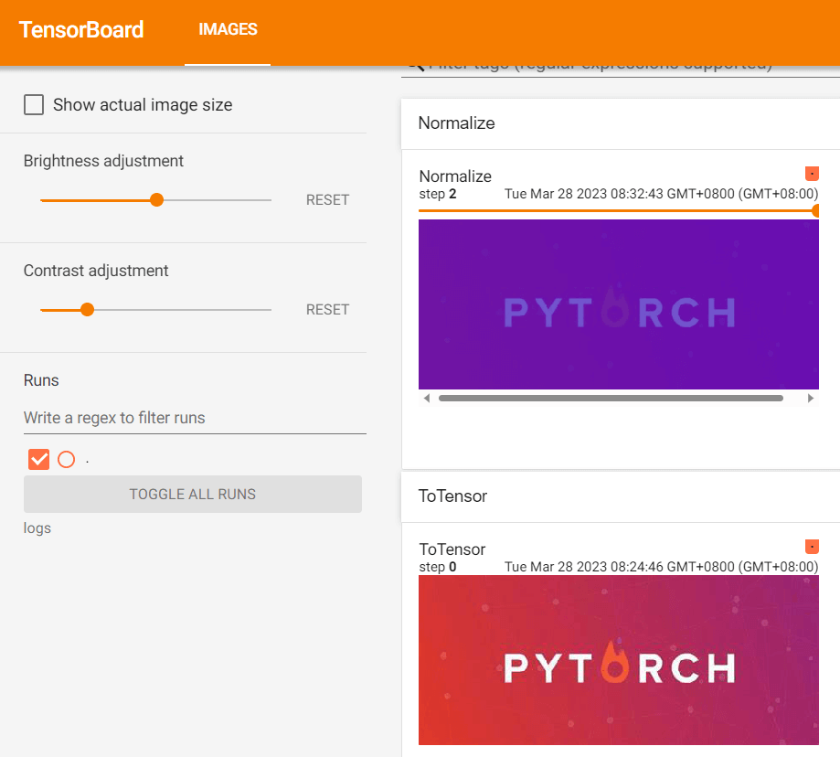
Task: Collapse the Normalize section header
Action: (621, 123)
